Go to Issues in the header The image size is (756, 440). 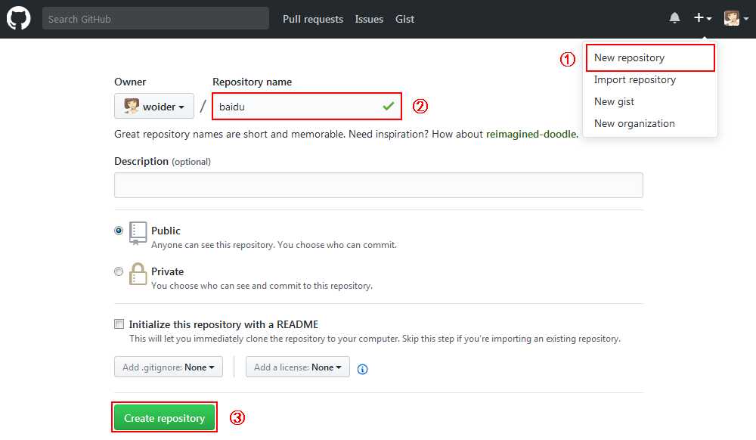(x=369, y=19)
